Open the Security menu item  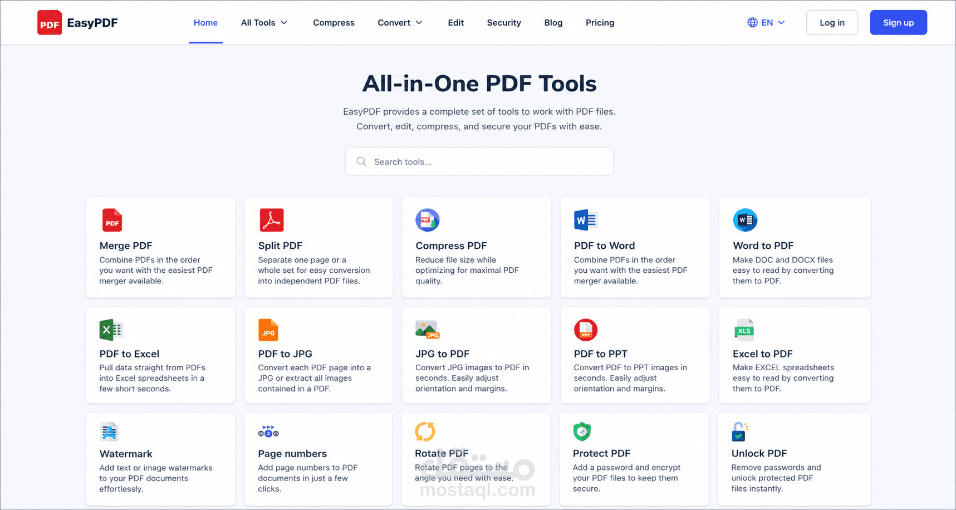504,23
